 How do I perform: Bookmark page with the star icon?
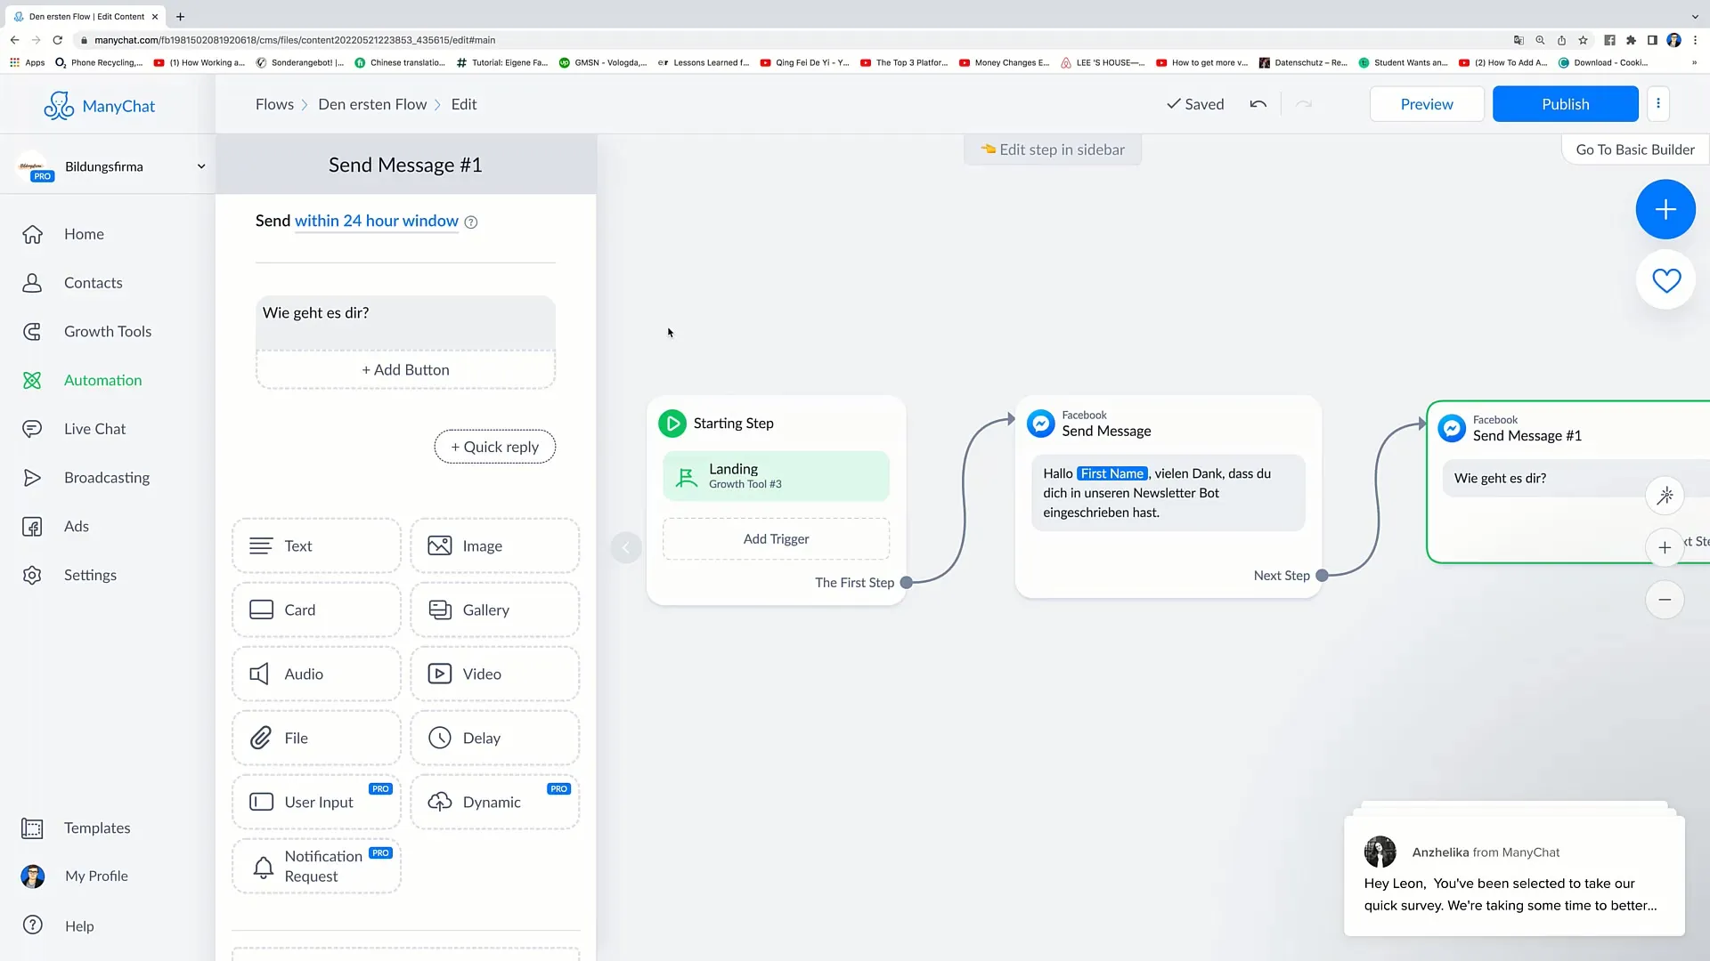[x=1583, y=40]
